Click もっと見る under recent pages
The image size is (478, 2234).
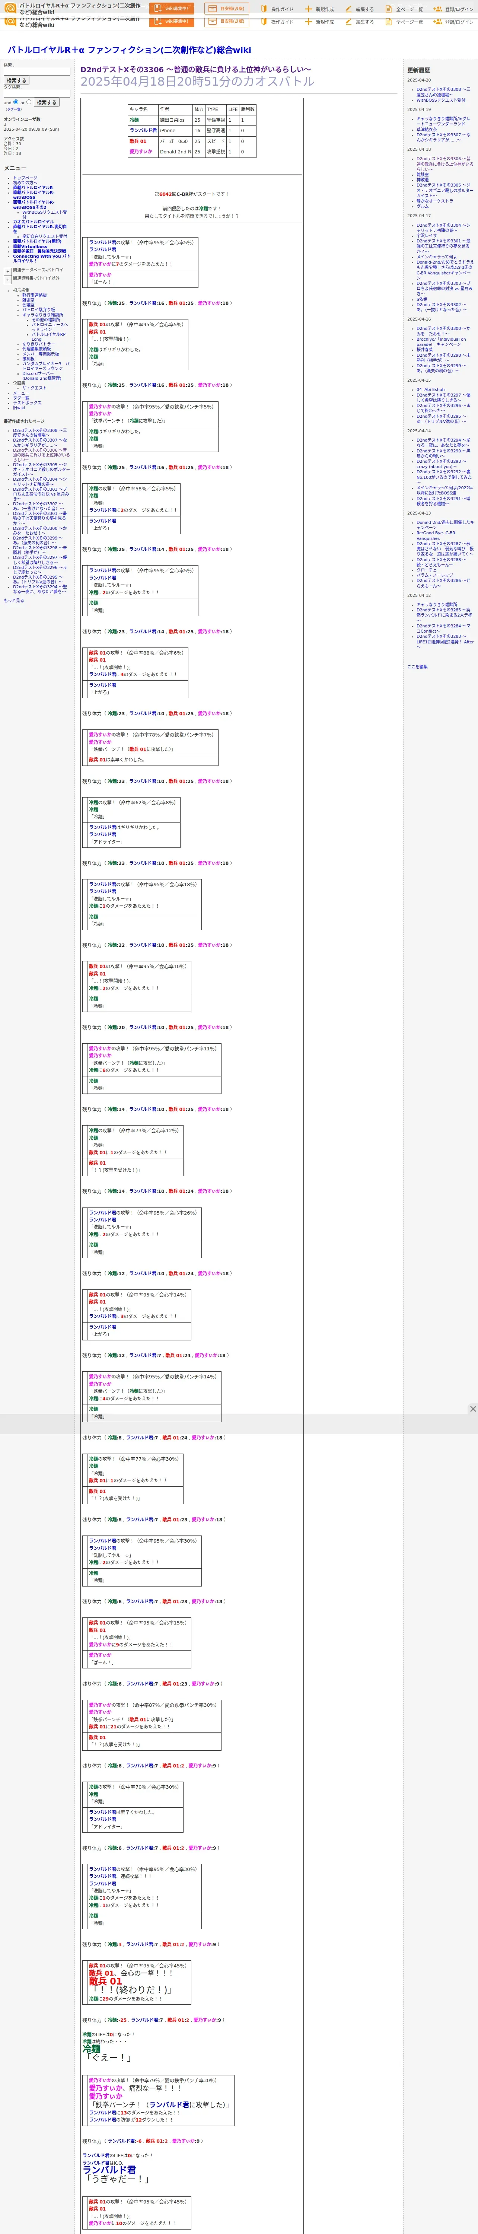pos(14,600)
